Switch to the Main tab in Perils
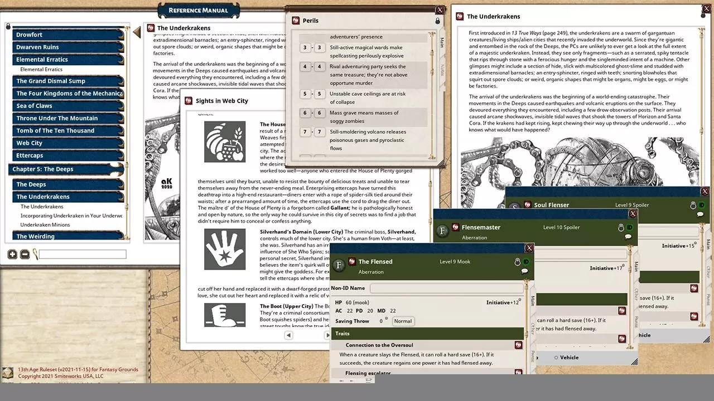 [442, 43]
